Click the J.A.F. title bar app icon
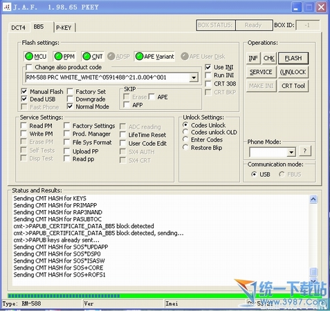Image resolution: width=330 pixels, height=311 pixels. click(x=7, y=7)
